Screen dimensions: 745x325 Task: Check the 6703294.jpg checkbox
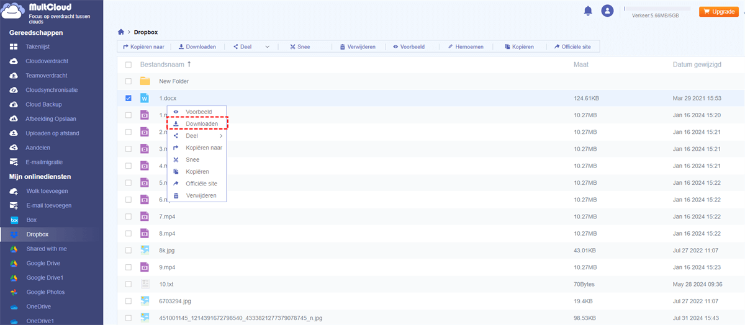click(x=129, y=301)
